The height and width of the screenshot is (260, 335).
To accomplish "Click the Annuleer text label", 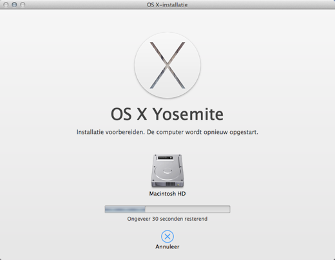I will (x=167, y=246).
